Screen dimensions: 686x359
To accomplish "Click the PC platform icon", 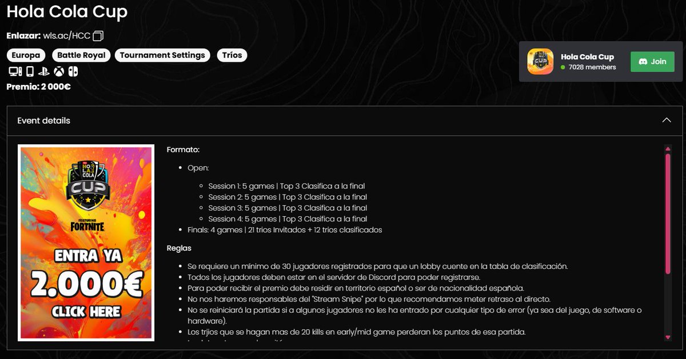I will (15, 72).
